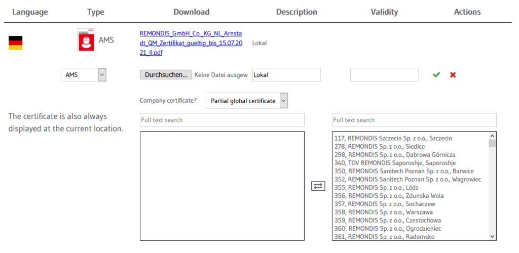Focus the right Full text search box
Viewport: 519px width, 253px height.
(x=414, y=120)
